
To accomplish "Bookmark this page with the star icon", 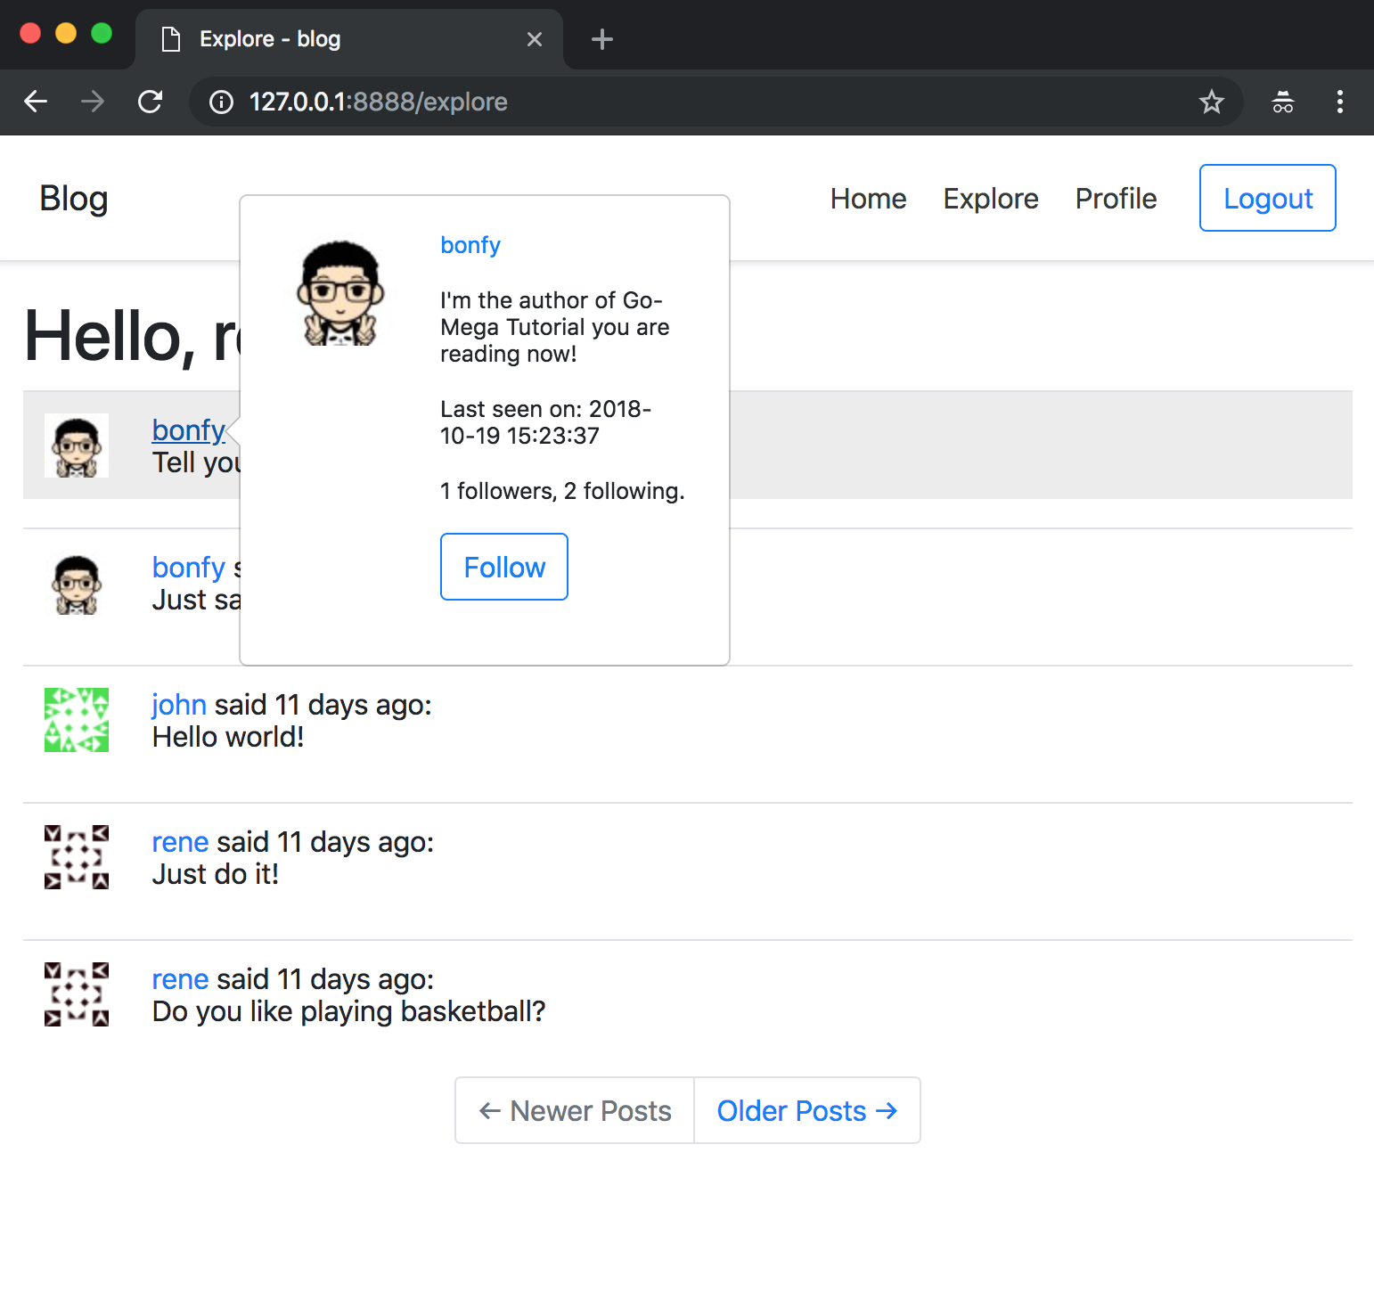I will (1211, 102).
